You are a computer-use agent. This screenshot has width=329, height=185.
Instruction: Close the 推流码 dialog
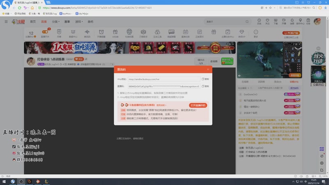pos(208,69)
